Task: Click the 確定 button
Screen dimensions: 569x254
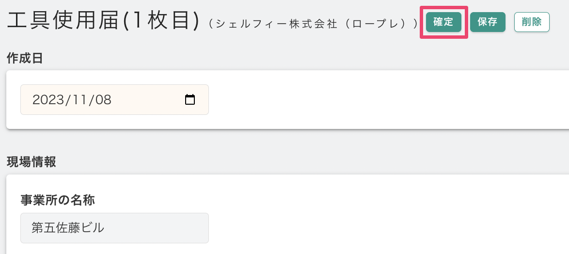Action: click(443, 22)
